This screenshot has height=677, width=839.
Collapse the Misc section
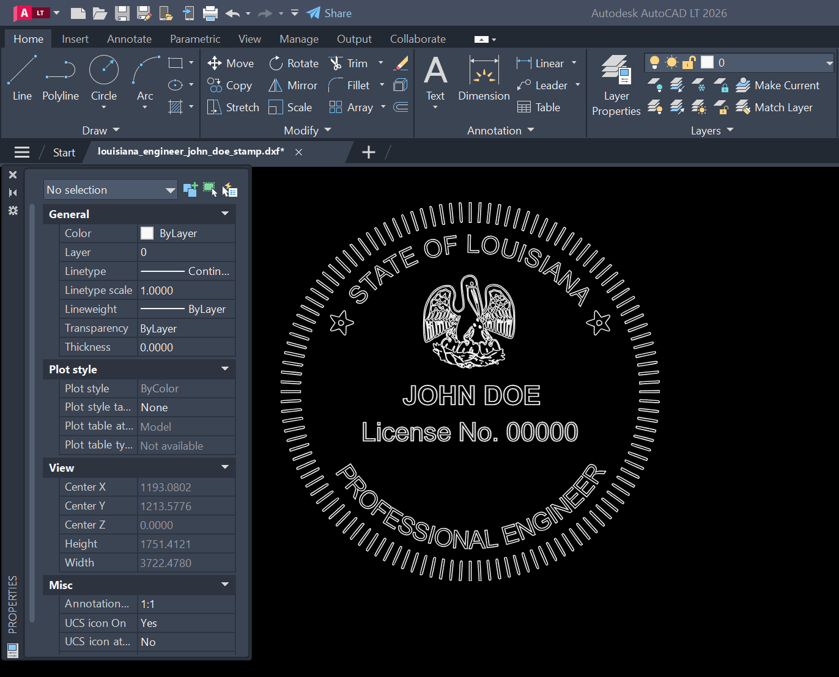tap(225, 584)
